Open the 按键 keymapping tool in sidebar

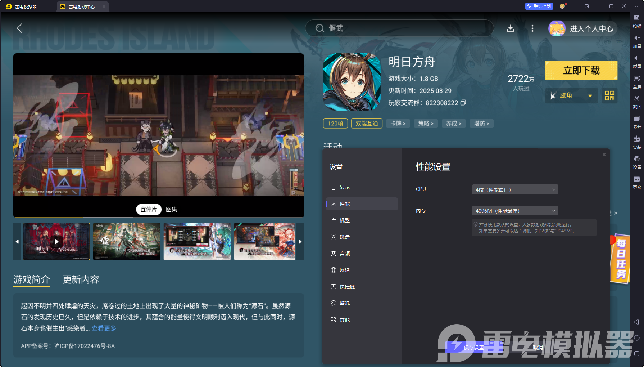pyautogui.click(x=637, y=21)
